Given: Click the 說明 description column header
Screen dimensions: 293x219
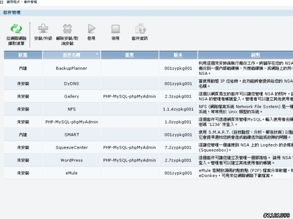Looking at the screenshot, I should pyautogui.click(x=255, y=55).
